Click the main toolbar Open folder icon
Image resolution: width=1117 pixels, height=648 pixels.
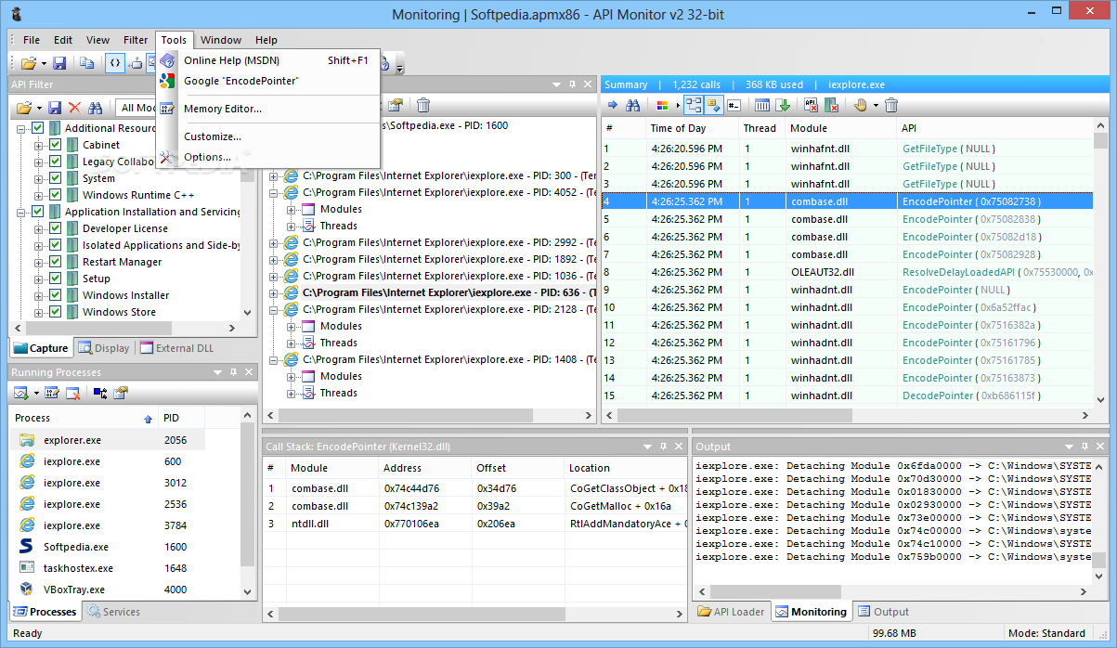click(x=28, y=63)
